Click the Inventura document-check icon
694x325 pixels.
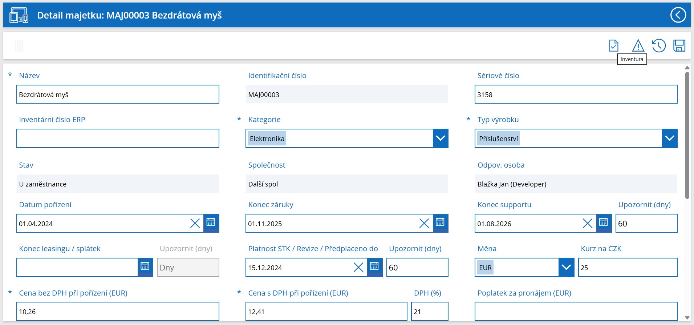pyautogui.click(x=613, y=46)
